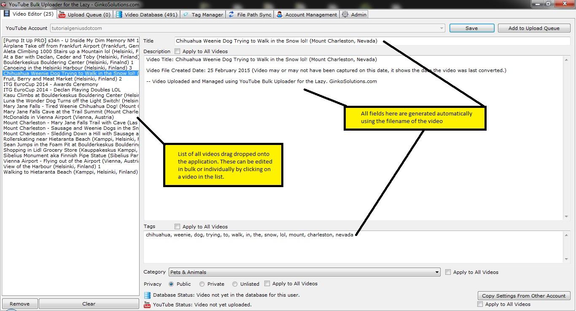Click the user icon on Account Management tab
The width and height of the screenshot is (576, 311).
280,14
